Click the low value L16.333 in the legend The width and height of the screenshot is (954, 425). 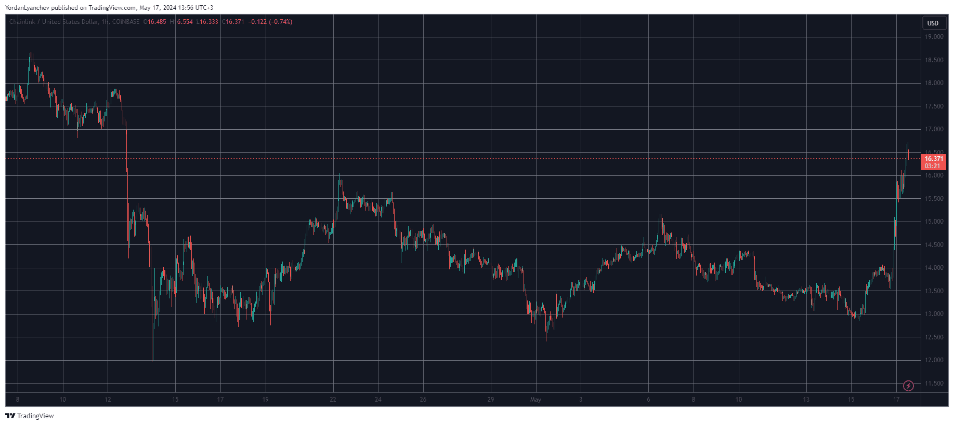click(207, 22)
